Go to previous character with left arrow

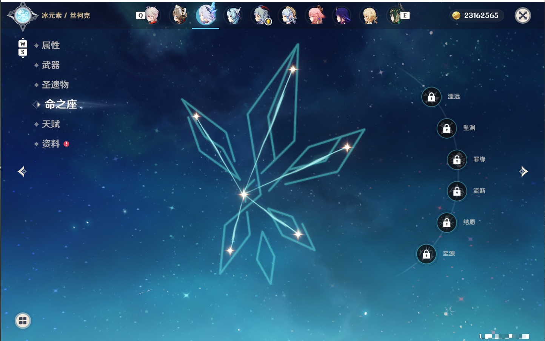point(22,171)
